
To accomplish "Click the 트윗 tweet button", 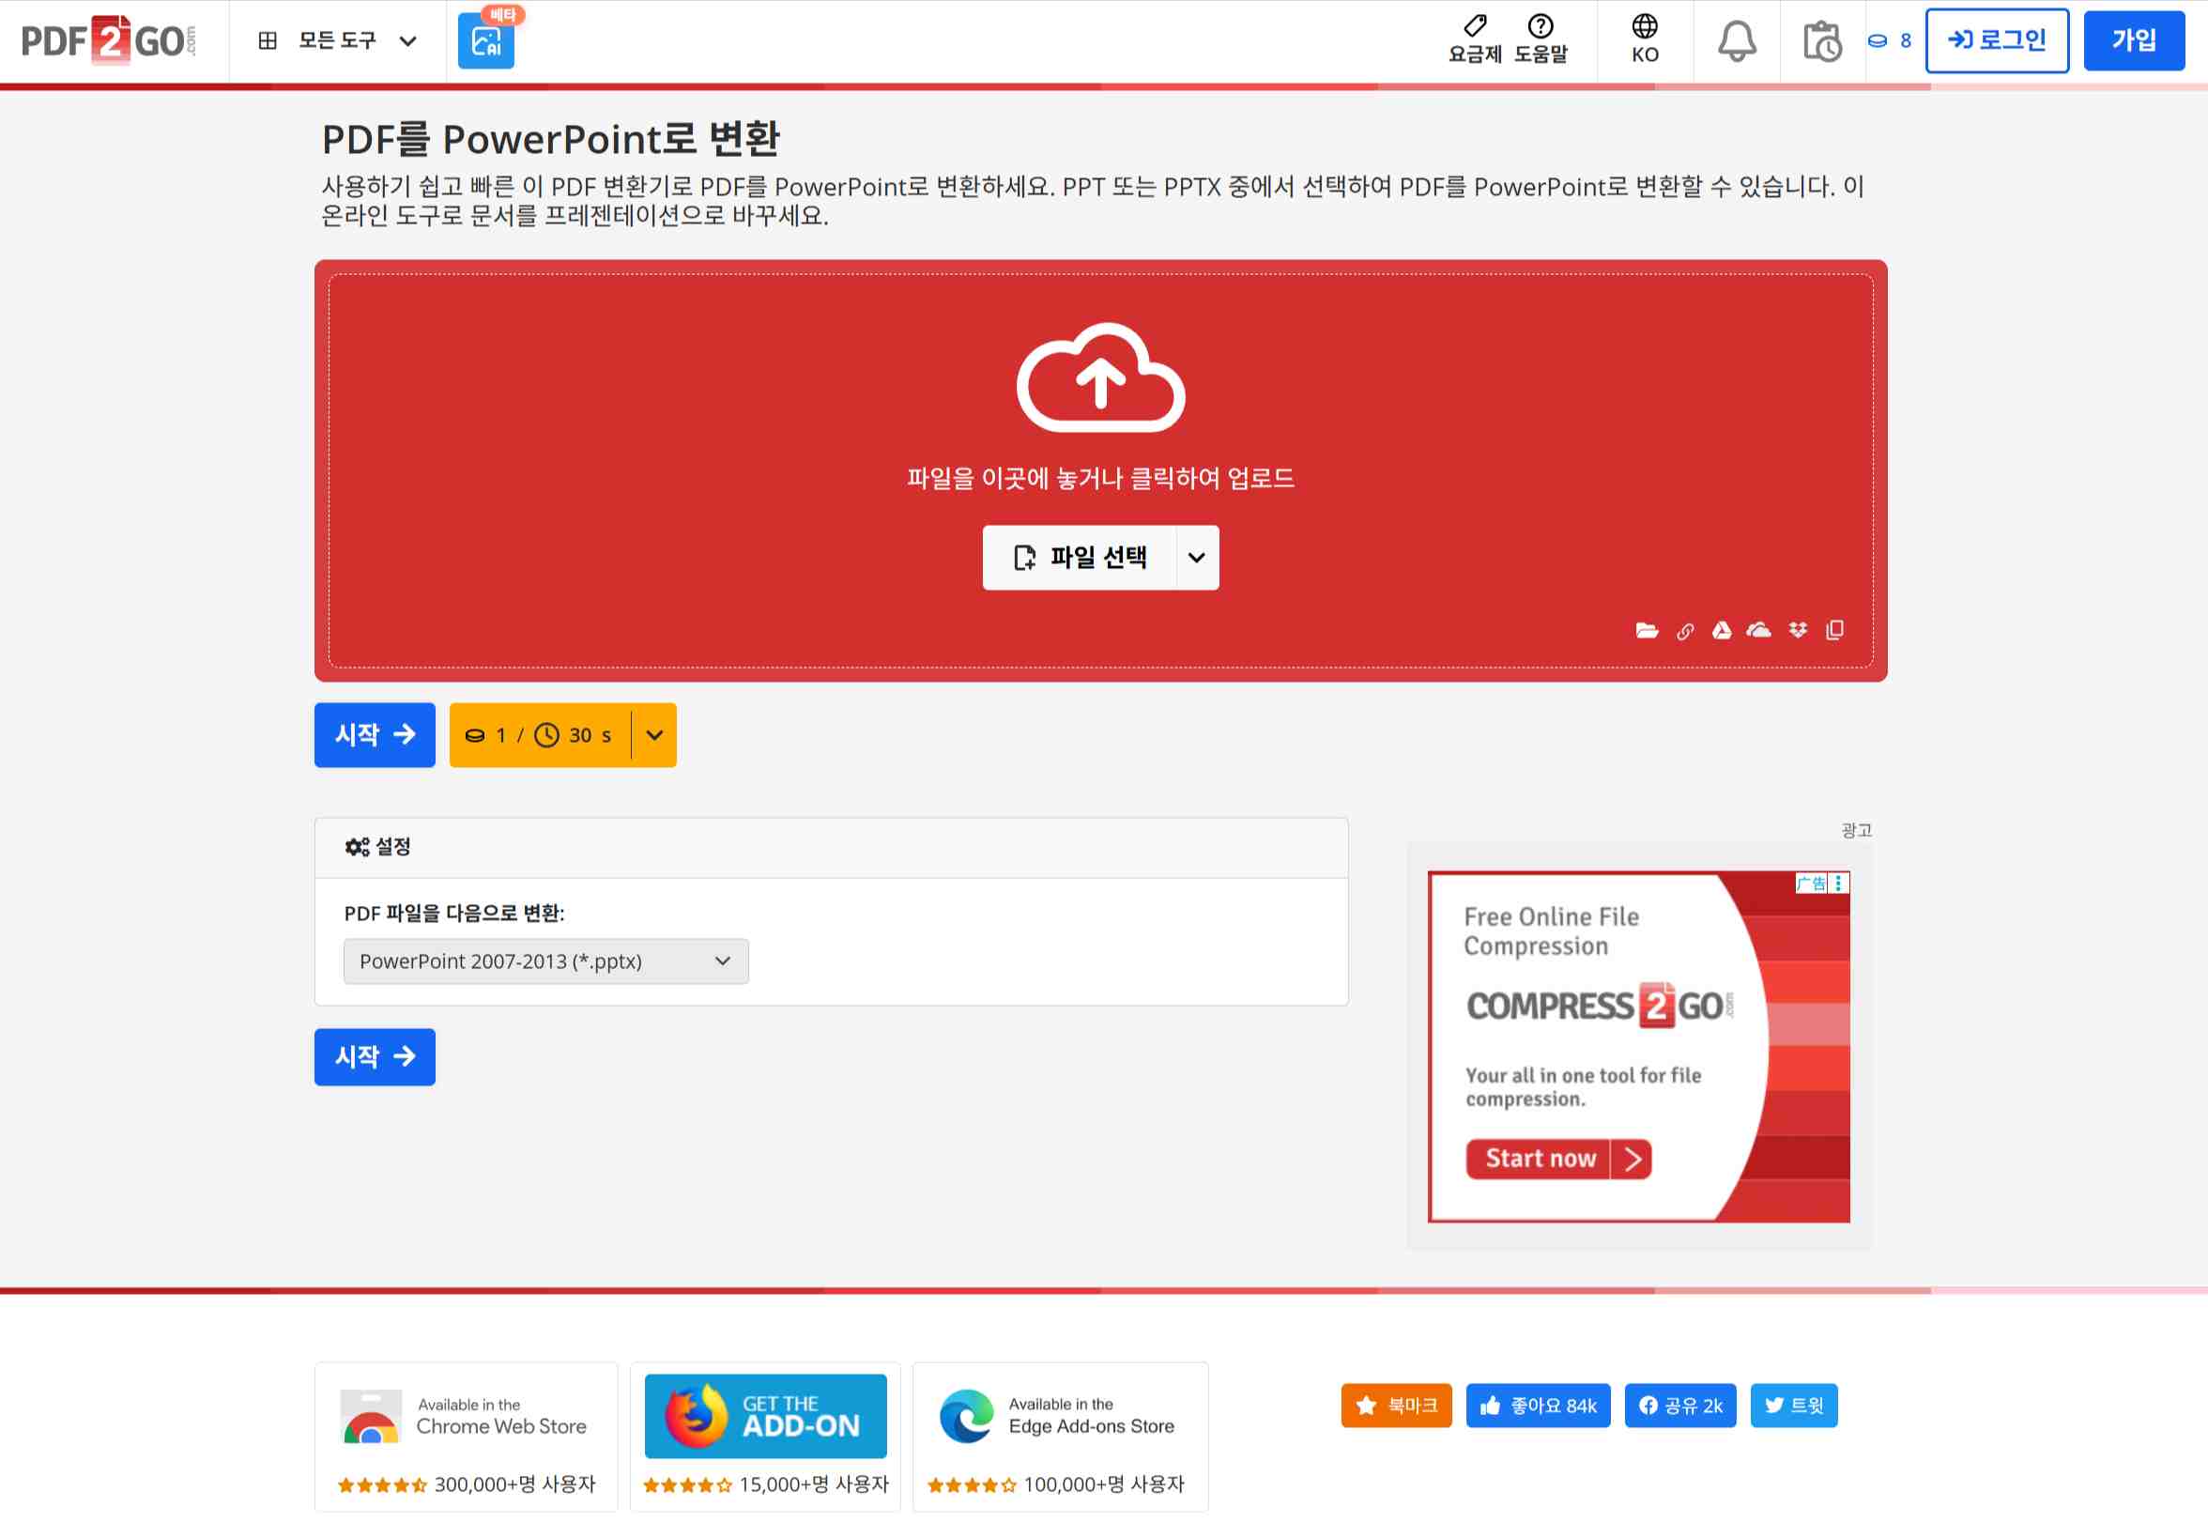I will (x=1793, y=1406).
